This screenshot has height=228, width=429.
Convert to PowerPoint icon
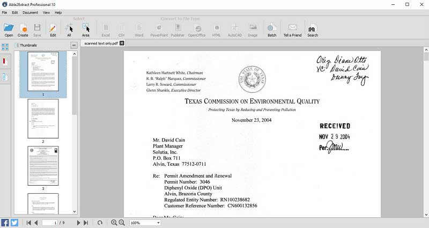[x=159, y=30]
